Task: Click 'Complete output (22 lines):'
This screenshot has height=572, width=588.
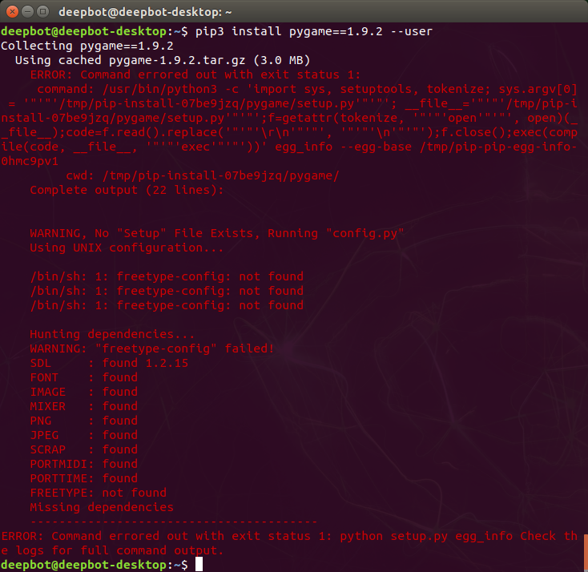Action: point(127,190)
